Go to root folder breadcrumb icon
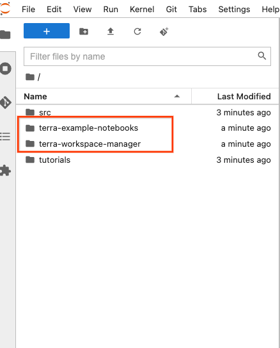The height and width of the screenshot is (348, 280). [x=30, y=77]
